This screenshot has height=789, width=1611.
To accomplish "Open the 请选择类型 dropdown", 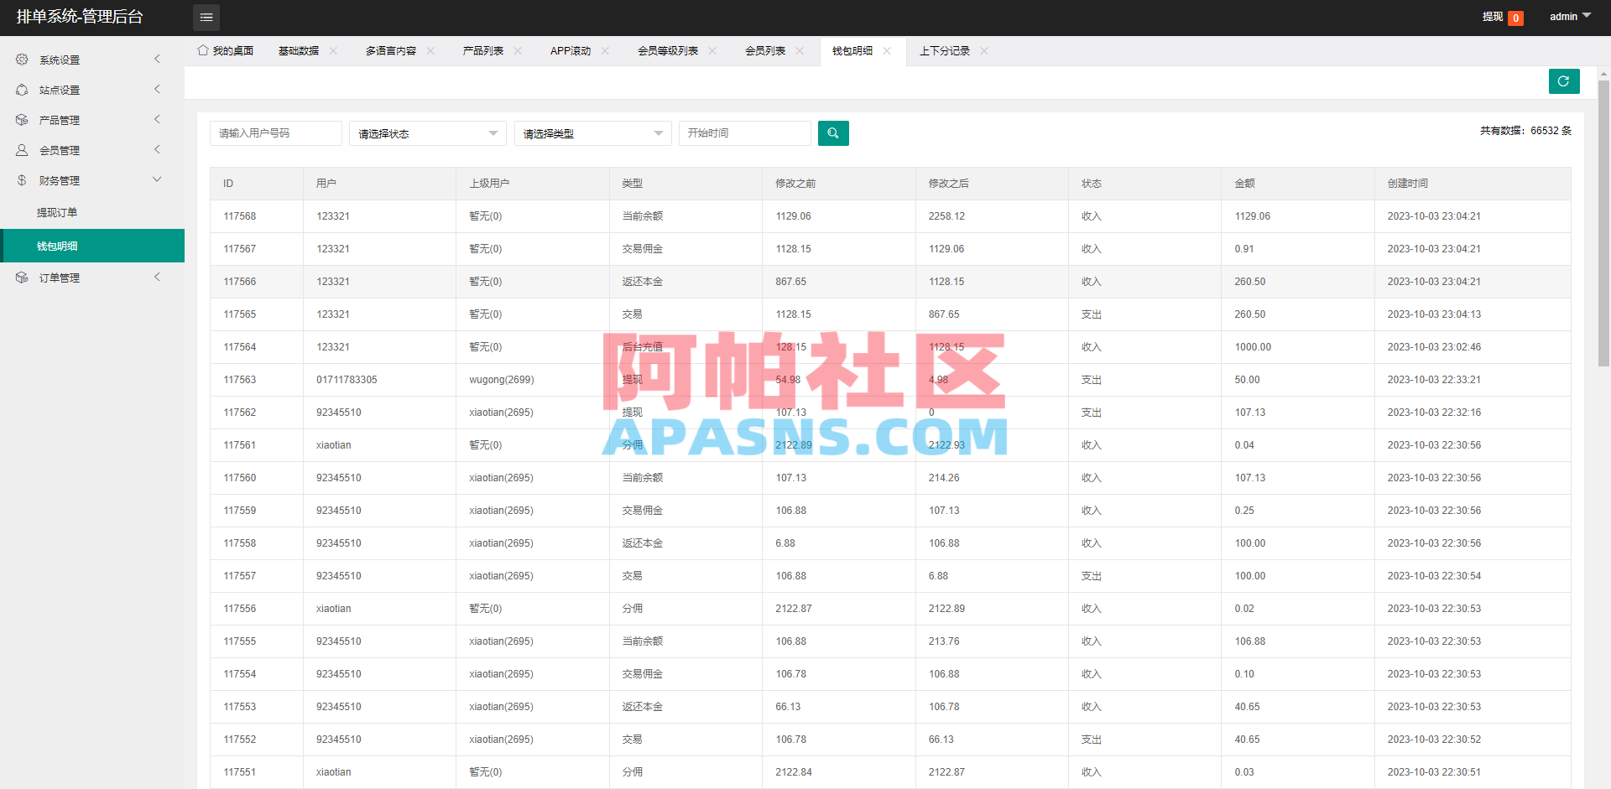I will point(592,132).
